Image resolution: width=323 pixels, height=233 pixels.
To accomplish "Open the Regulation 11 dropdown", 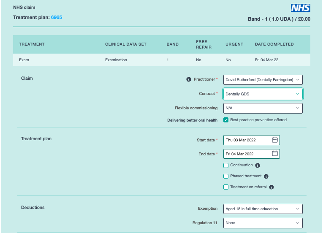I will (263, 223).
